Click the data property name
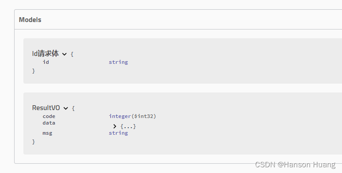 (x=49, y=123)
